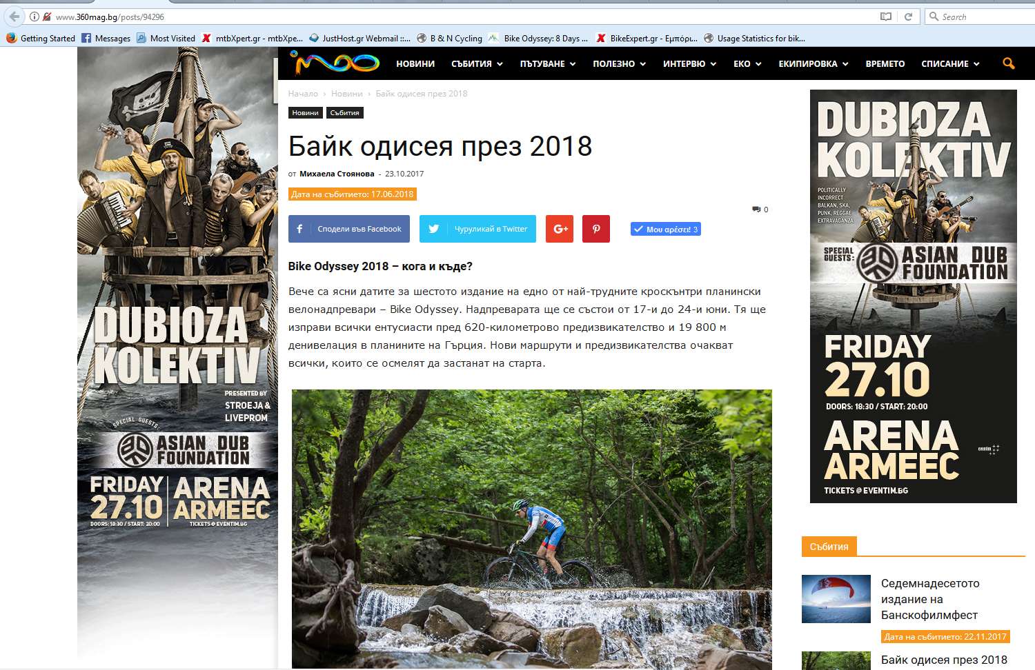Open Messages Facebook bookmark

point(106,39)
